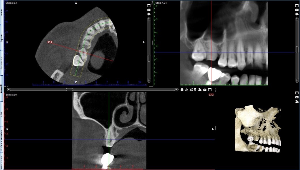Viewport: 300px width, 170px height.
Task: Click the horizontal slice slider thumb
Action: click(x=69, y=89)
